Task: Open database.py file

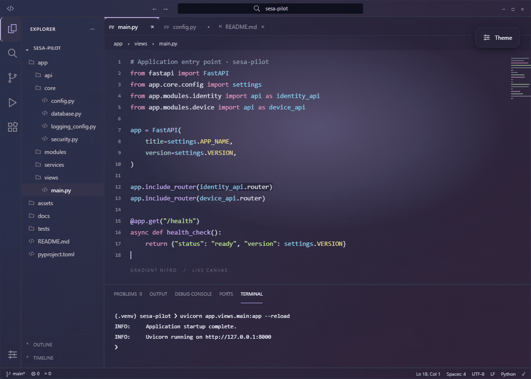Action: pyautogui.click(x=63, y=114)
